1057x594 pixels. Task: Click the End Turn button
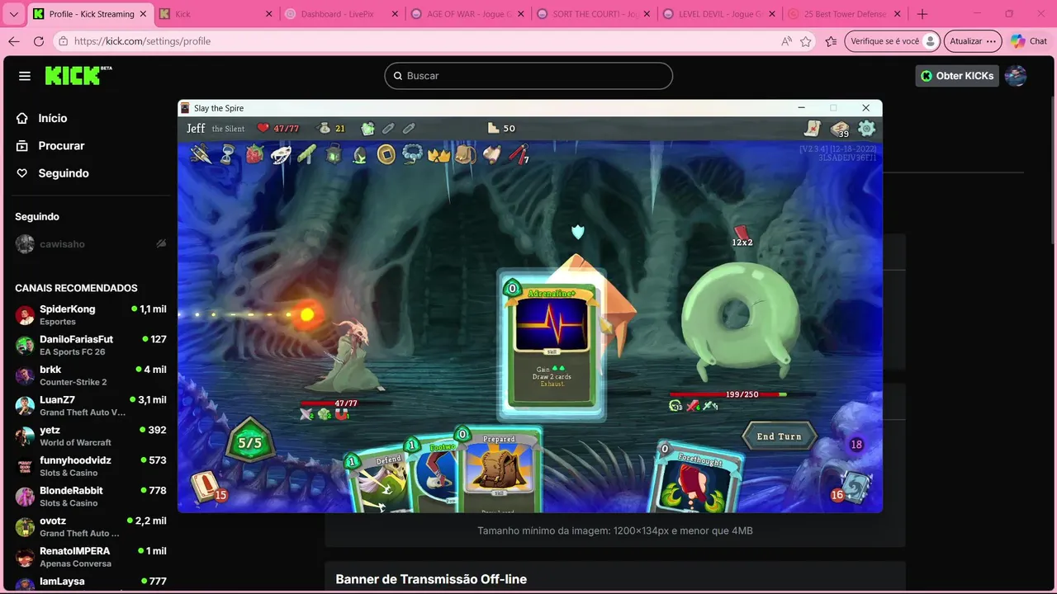pyautogui.click(x=779, y=436)
